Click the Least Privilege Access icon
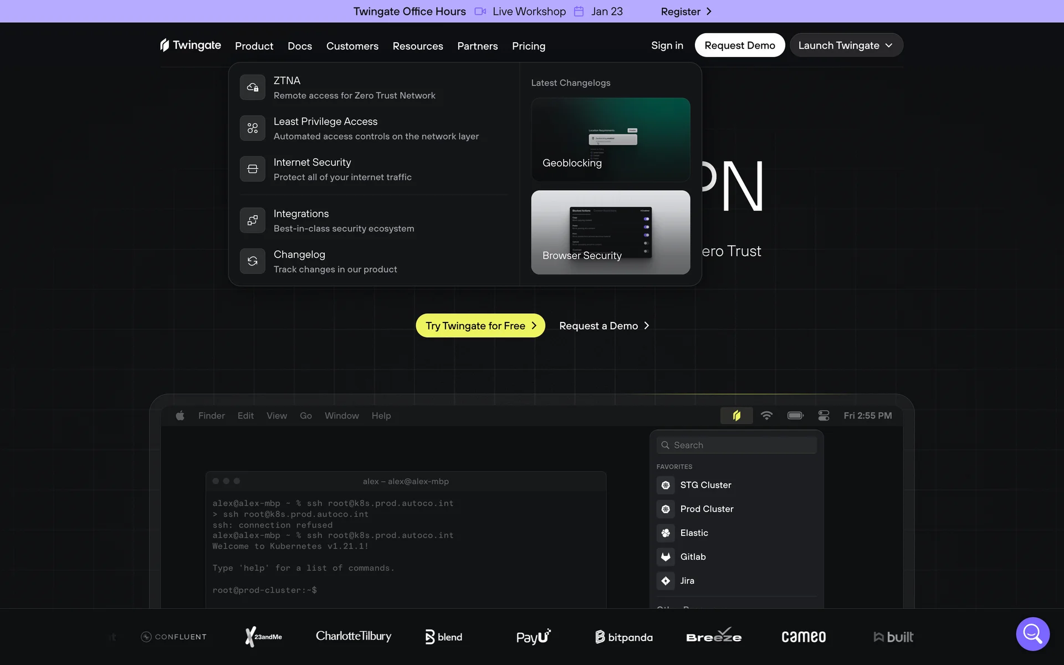The height and width of the screenshot is (665, 1064). (252, 128)
